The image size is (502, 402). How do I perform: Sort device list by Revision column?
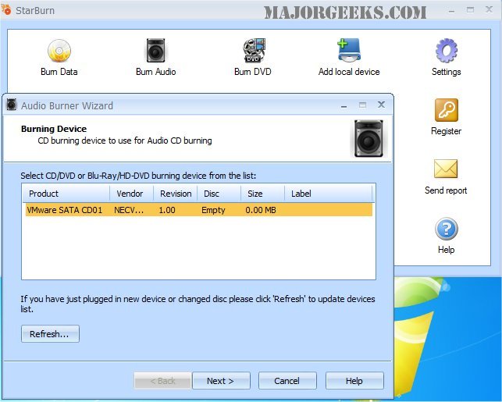click(x=176, y=194)
